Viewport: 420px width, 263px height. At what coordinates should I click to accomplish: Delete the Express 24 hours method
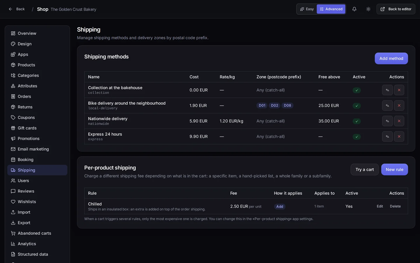pos(399,136)
